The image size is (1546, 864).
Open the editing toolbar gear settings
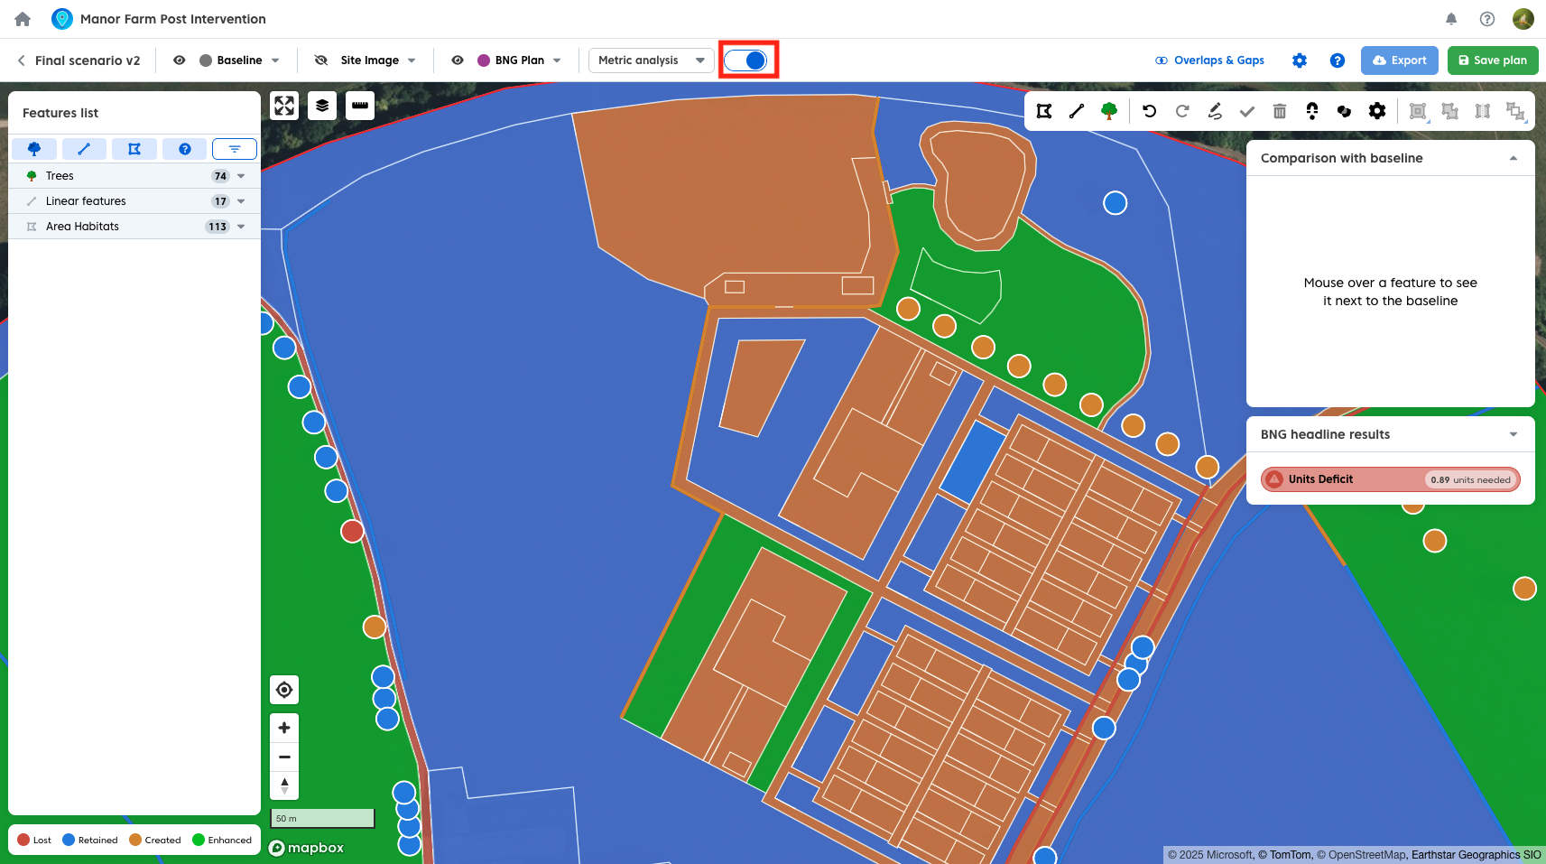tap(1377, 111)
